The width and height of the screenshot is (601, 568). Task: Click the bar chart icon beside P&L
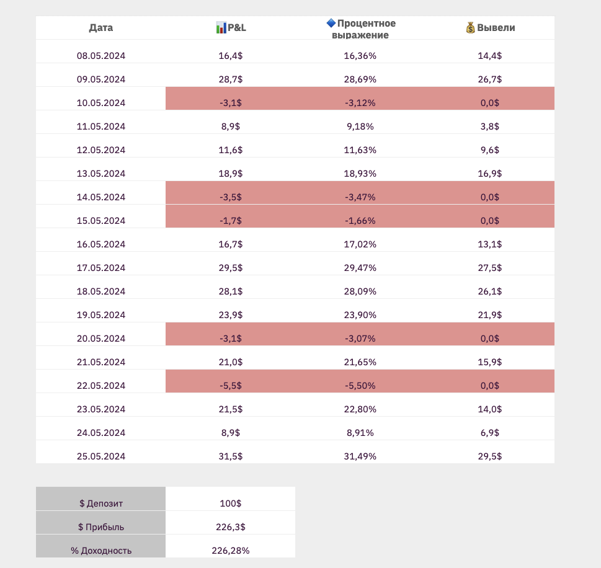pos(221,27)
